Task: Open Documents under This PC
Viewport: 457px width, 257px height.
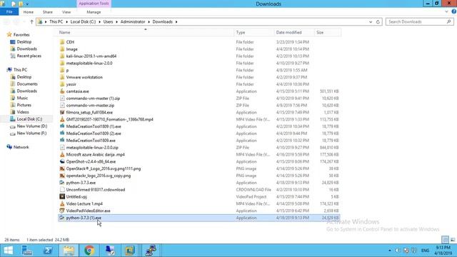Action: coord(27,84)
